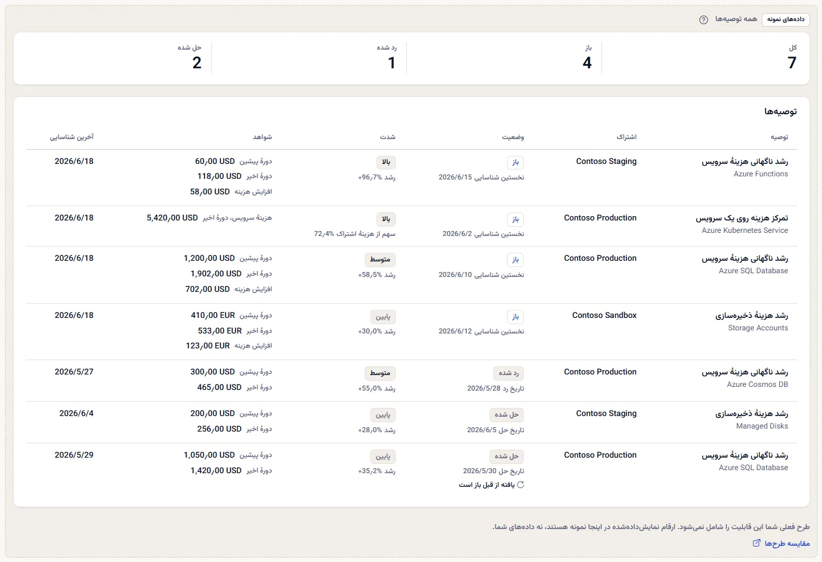Click the "متوسط" badge with +58٫5% growth
The height and width of the screenshot is (562, 822).
click(380, 260)
